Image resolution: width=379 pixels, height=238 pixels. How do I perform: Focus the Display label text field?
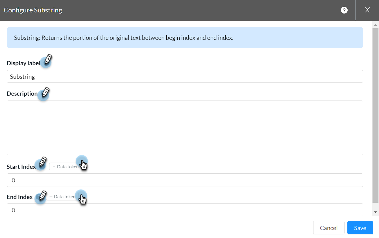pyautogui.click(x=185, y=77)
